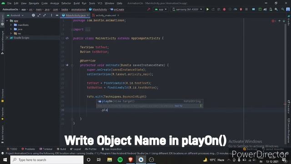Screen dimensions: 291x164
Task: Select playOn(View target) autocomplete suggestion
Action: pyautogui.click(x=150, y=101)
